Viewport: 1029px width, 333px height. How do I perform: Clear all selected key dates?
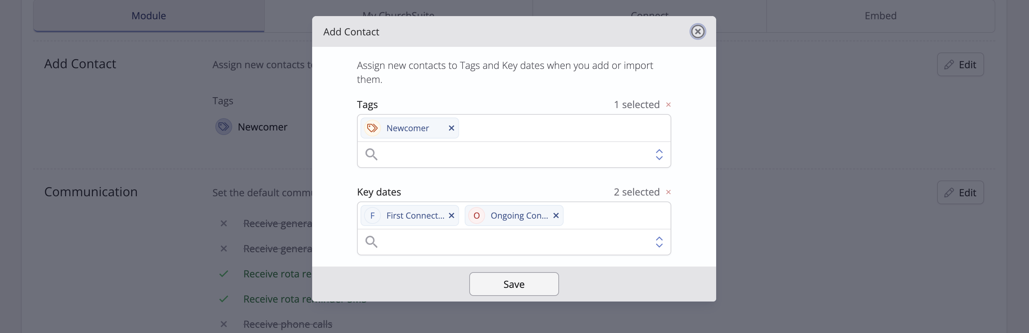pyautogui.click(x=668, y=192)
